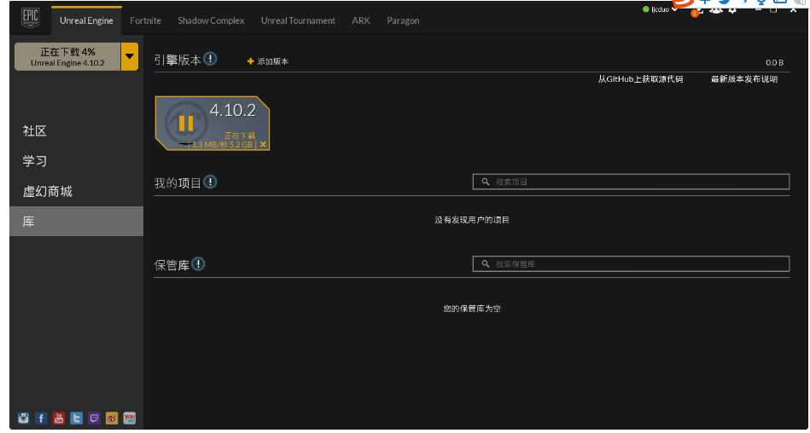Switch to the ARK tab
The image size is (810, 433).
(360, 20)
